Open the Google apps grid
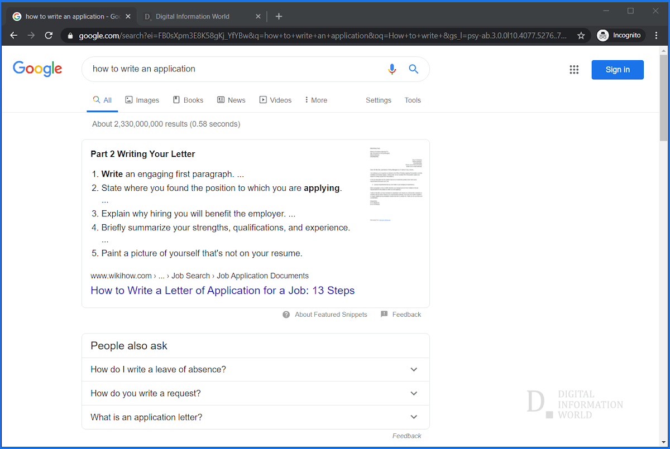Image resolution: width=670 pixels, height=449 pixels. coord(574,70)
